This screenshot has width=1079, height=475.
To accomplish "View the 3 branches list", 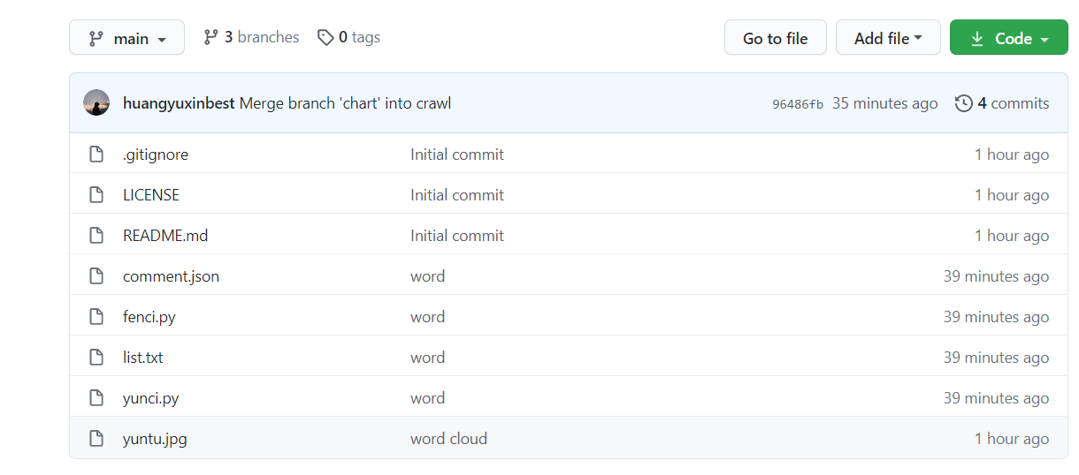I will coord(261,37).
